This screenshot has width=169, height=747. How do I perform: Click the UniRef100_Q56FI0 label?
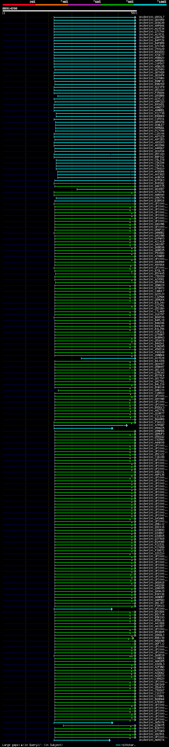(x=151, y=230)
